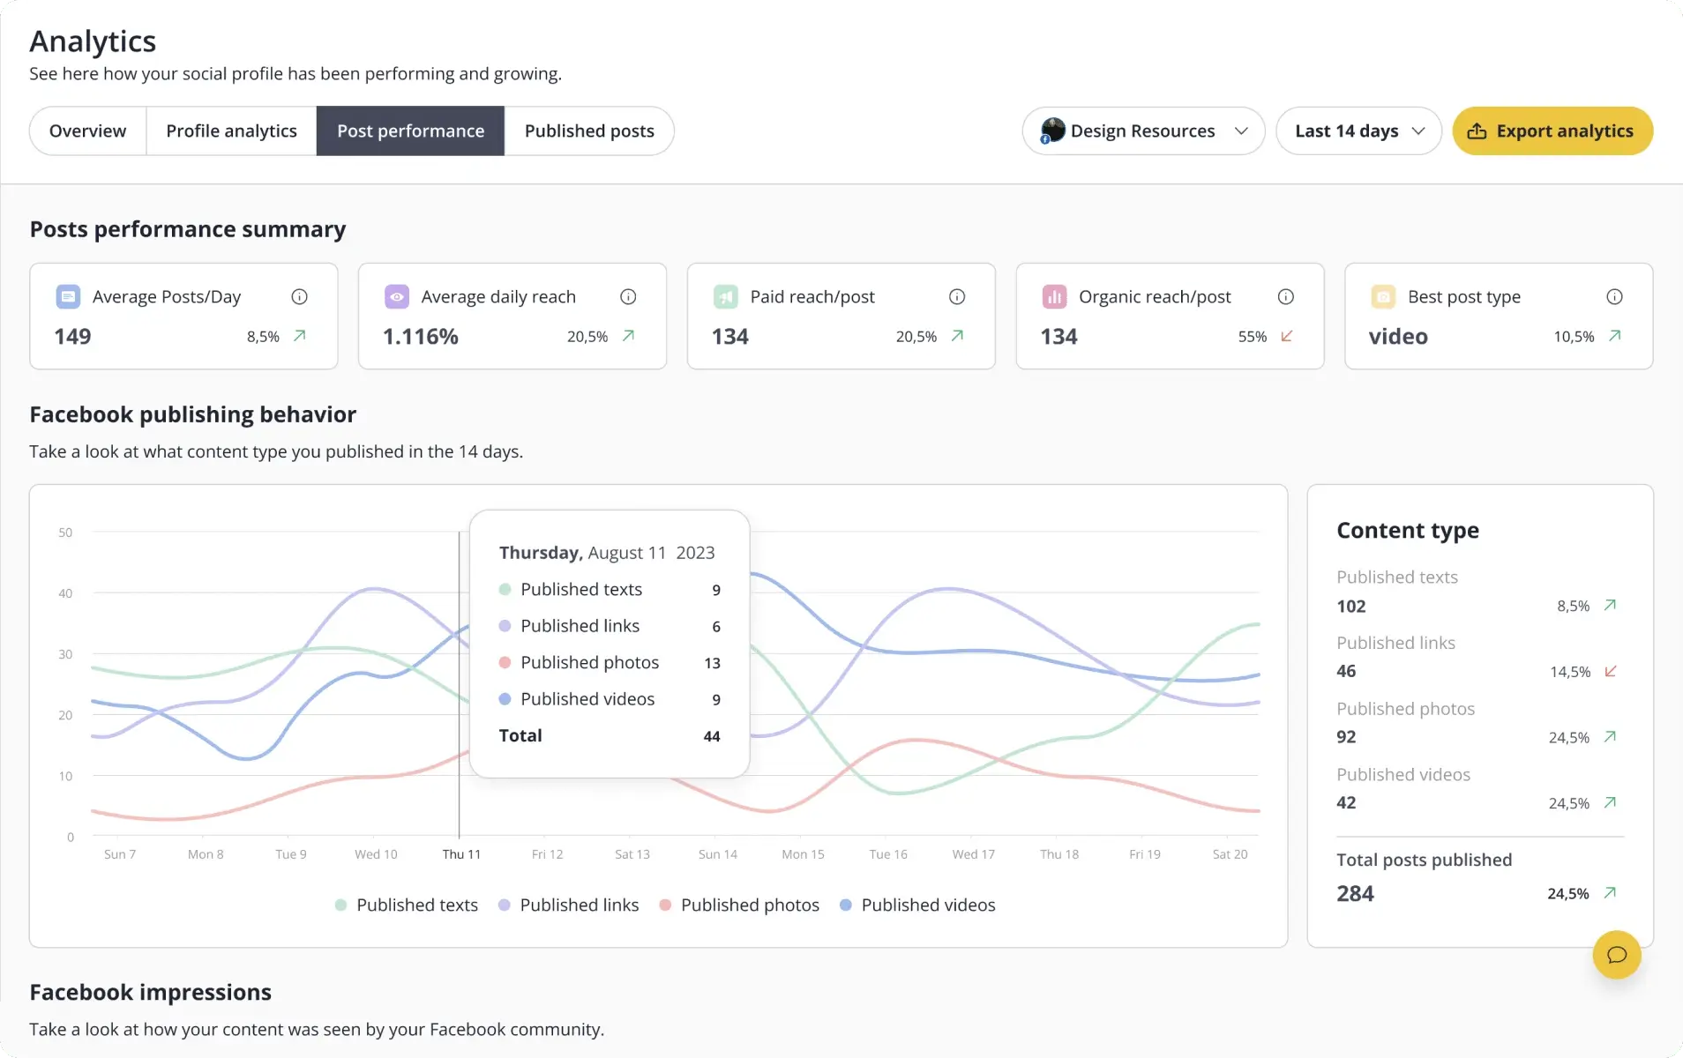Toggle Published videos series in chart legend
Viewport: 1683px width, 1058px height.
click(x=917, y=905)
